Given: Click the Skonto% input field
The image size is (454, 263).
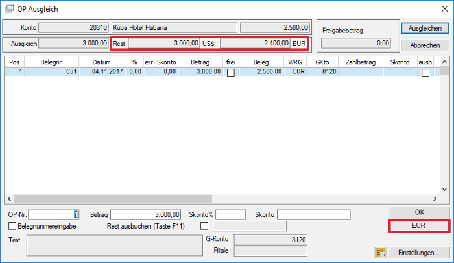Looking at the screenshot, I should (230, 214).
